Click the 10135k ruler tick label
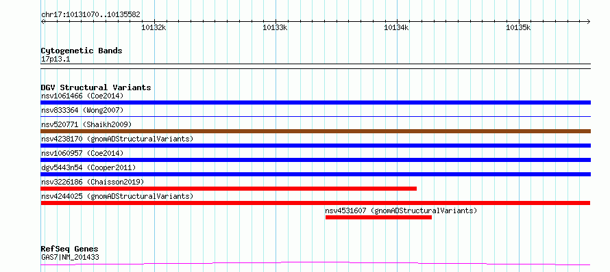 518,27
